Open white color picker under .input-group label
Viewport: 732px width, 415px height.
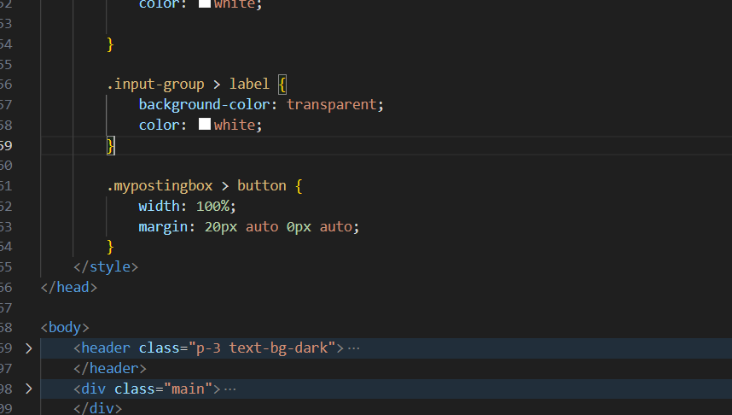pos(205,124)
